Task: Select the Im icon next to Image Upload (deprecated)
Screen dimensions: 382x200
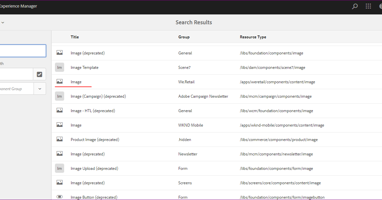Action: 60,168
